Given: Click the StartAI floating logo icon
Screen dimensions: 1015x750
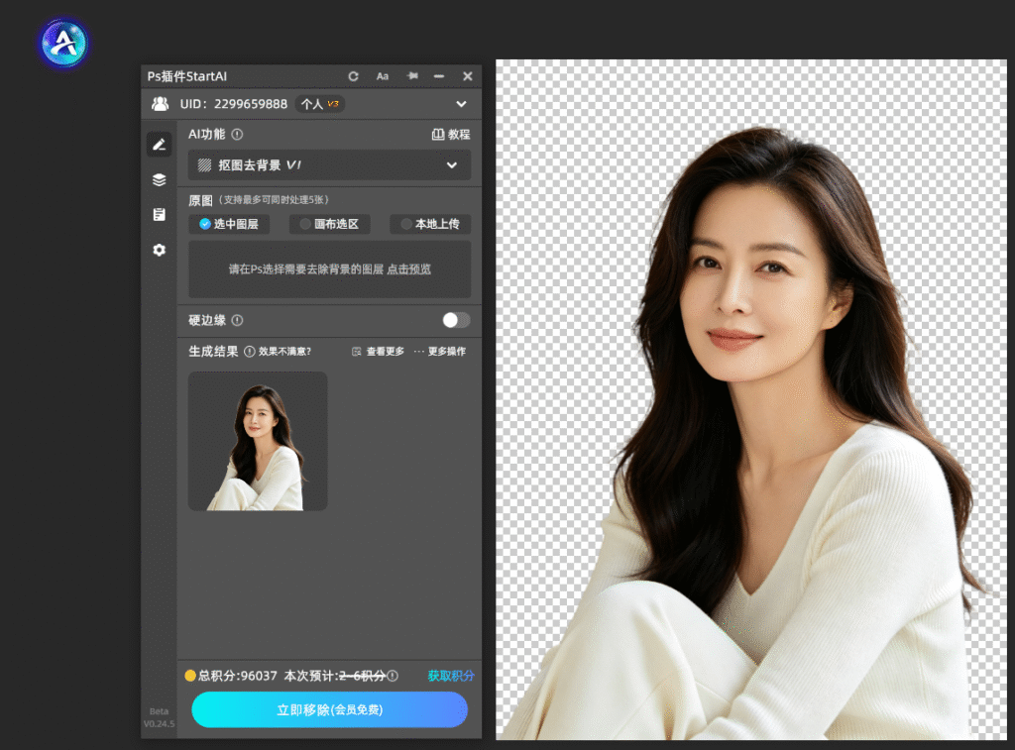Looking at the screenshot, I should coord(63,44).
